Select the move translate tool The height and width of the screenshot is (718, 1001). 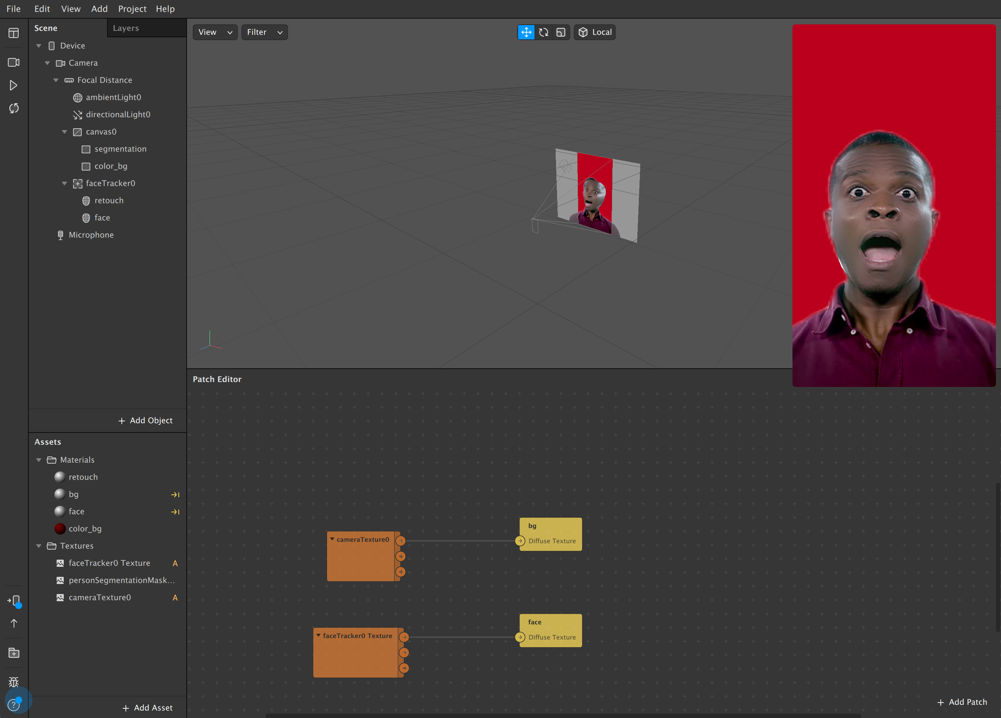pyautogui.click(x=526, y=32)
